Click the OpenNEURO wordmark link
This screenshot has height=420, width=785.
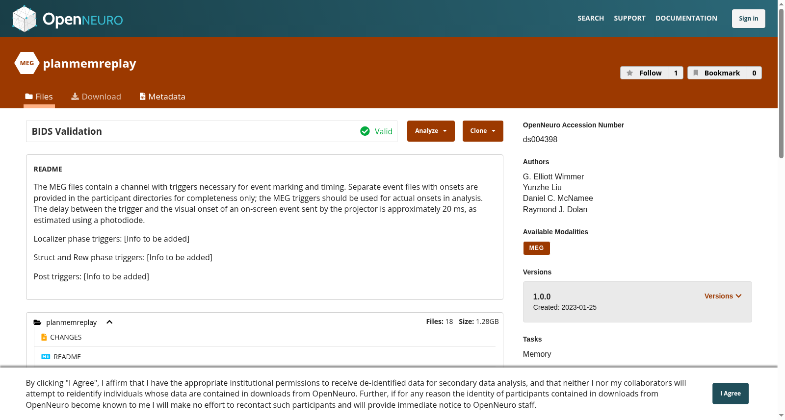(x=83, y=20)
